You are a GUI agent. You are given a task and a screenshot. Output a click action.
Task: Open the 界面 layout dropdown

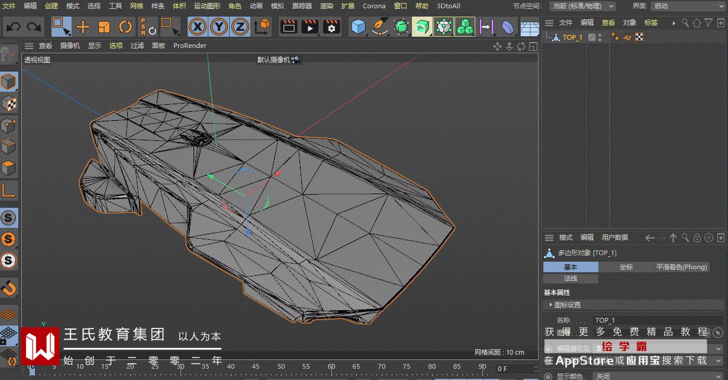(687, 6)
